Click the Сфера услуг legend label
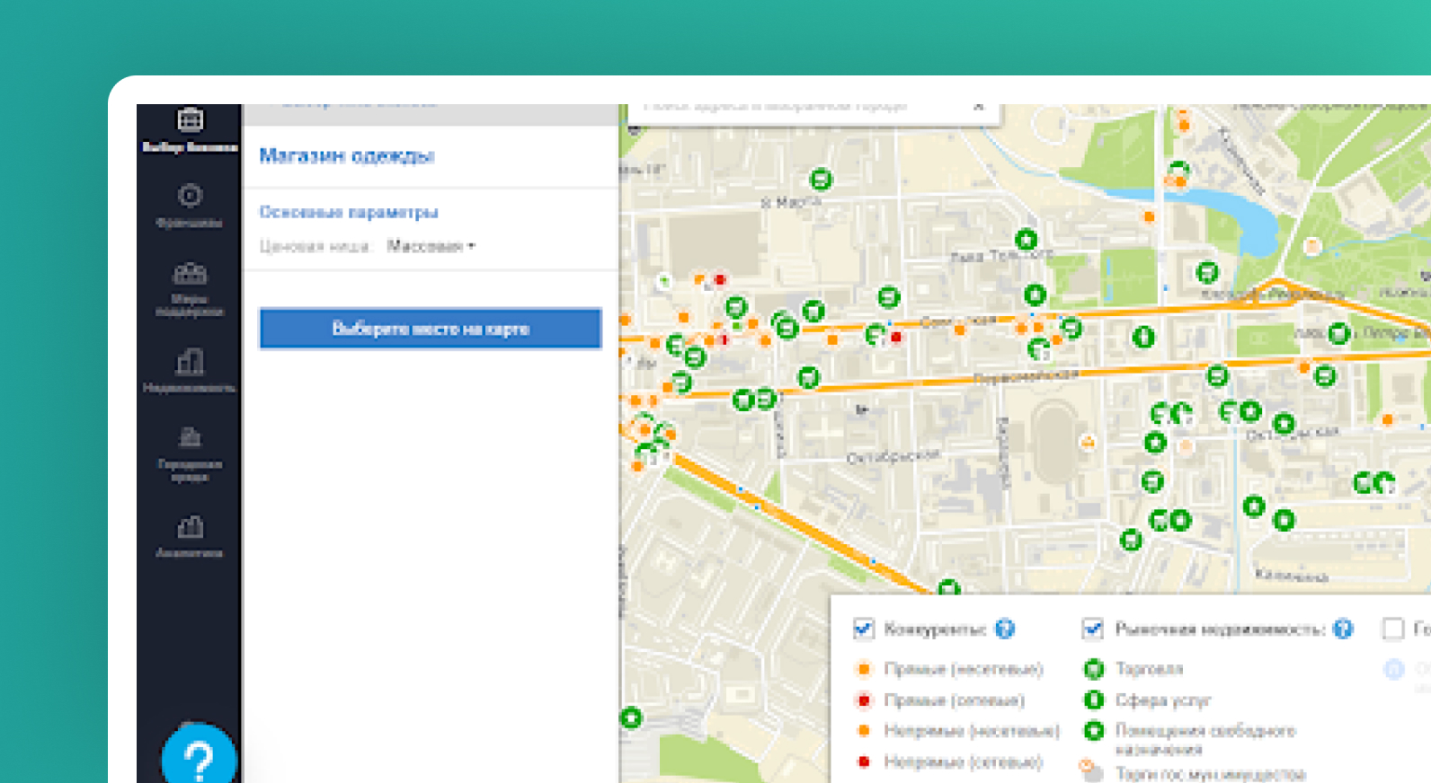The width and height of the screenshot is (1431, 783). [x=1163, y=699]
